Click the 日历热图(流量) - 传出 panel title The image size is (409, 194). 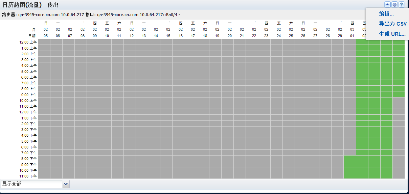pos(31,5)
